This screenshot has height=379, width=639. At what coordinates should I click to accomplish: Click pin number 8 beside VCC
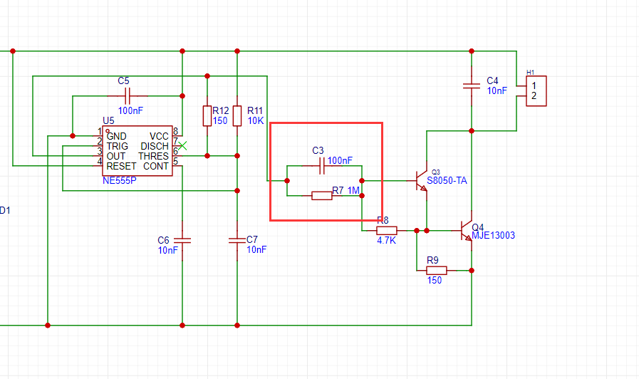coord(176,131)
